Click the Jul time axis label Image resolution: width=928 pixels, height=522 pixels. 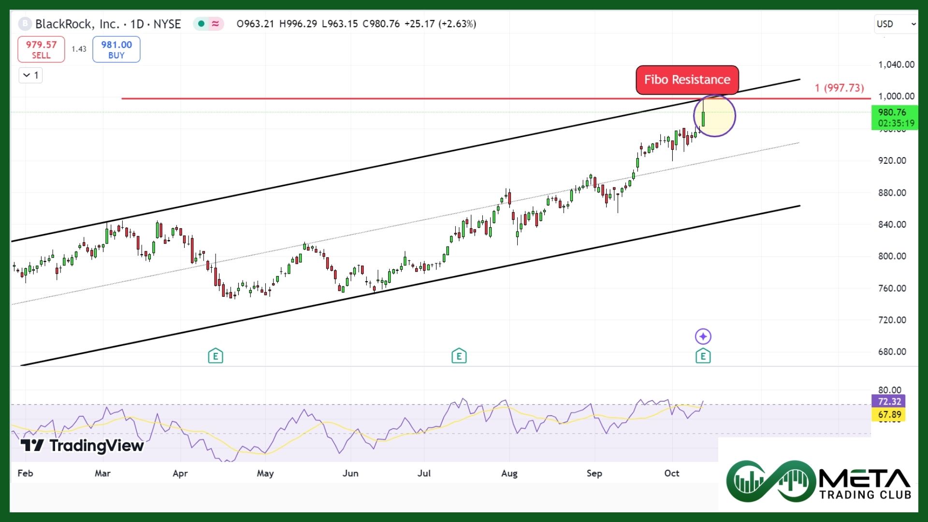pyautogui.click(x=424, y=473)
